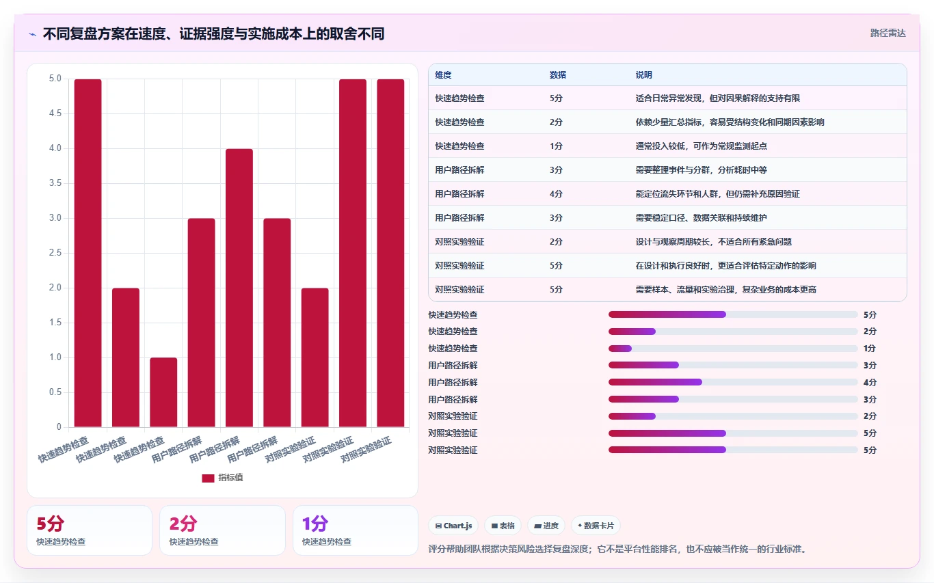
Task: Click the 快速趋势检查 chart bar reaching 1.0
Action: [163, 392]
